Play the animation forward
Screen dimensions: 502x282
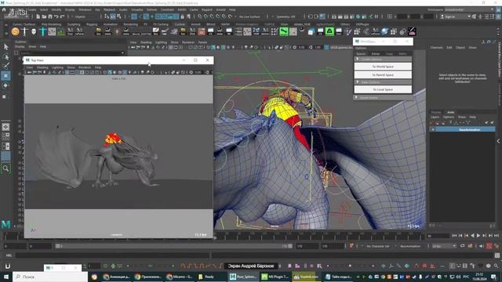tap(478, 236)
